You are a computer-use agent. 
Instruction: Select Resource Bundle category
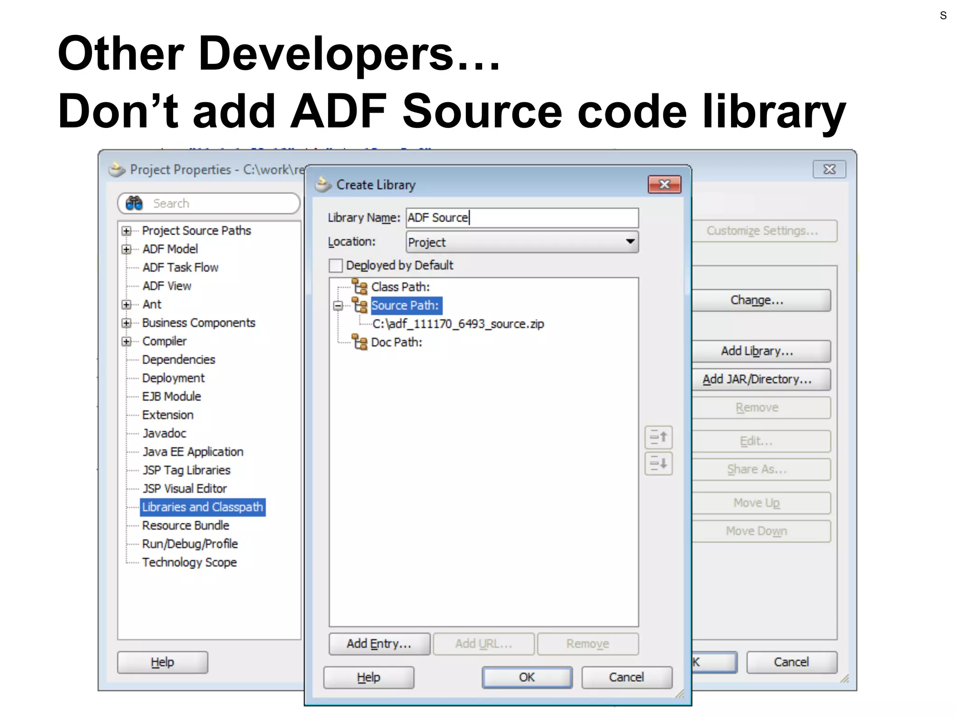click(186, 526)
